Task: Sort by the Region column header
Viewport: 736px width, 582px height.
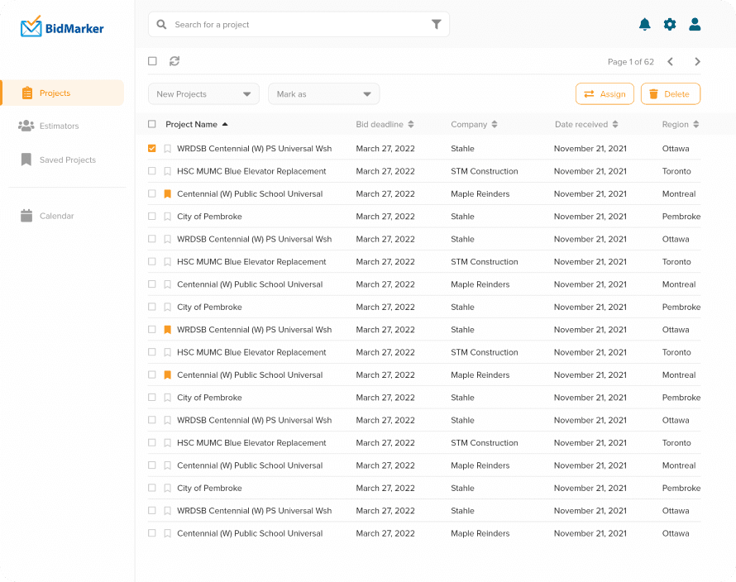Action: pyautogui.click(x=680, y=125)
